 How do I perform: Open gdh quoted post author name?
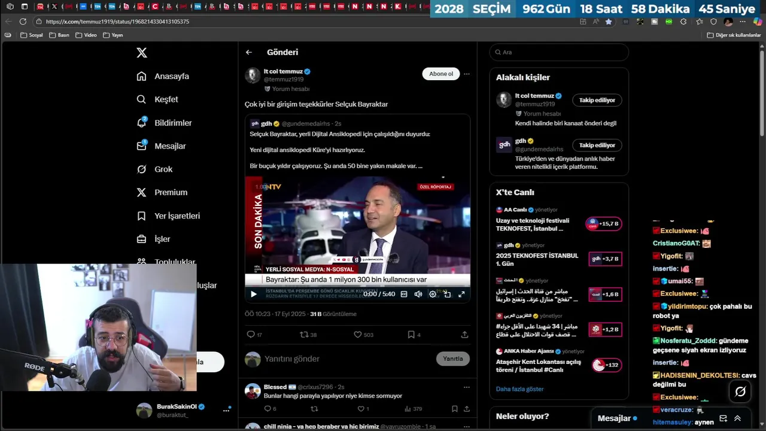tap(266, 123)
